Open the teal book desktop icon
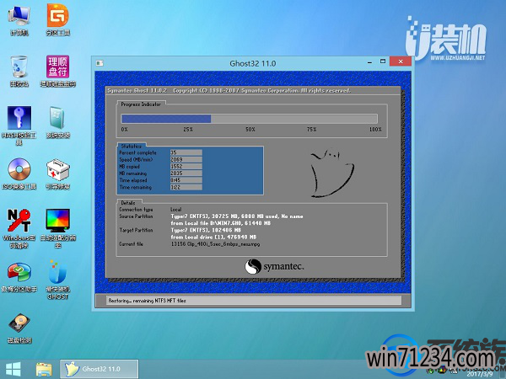The image size is (506, 379). click(x=57, y=119)
